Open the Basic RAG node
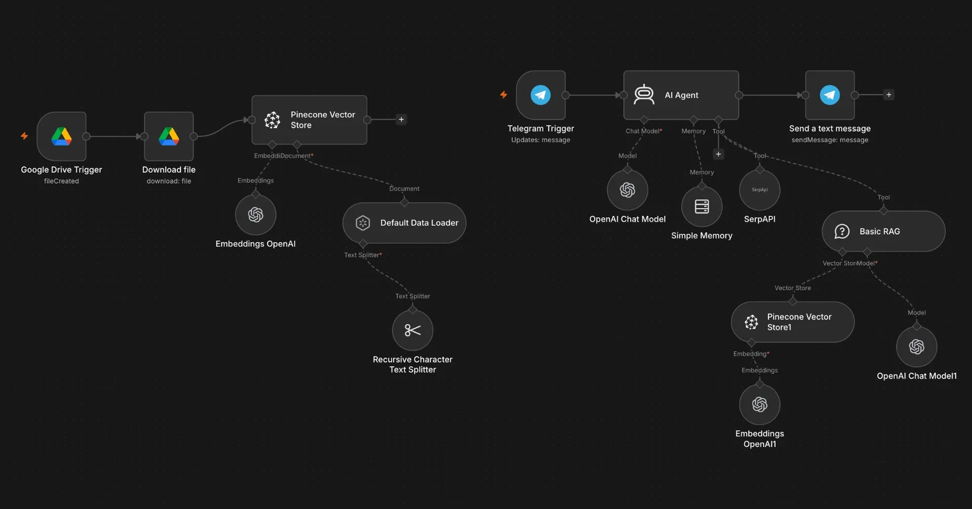 coord(883,231)
